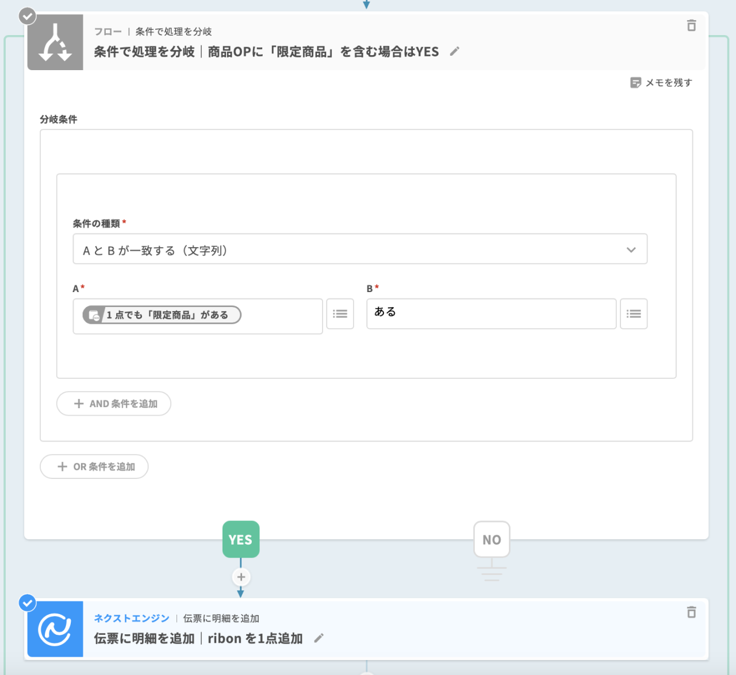The image size is (736, 675).
Task: Select the YES branch label
Action: click(240, 539)
